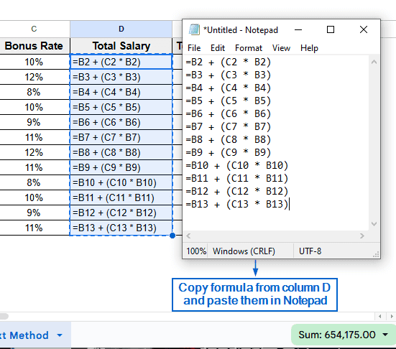Select cell with formula =B6 + (C6 * B6)
This screenshot has width=396, height=349.
click(x=121, y=122)
